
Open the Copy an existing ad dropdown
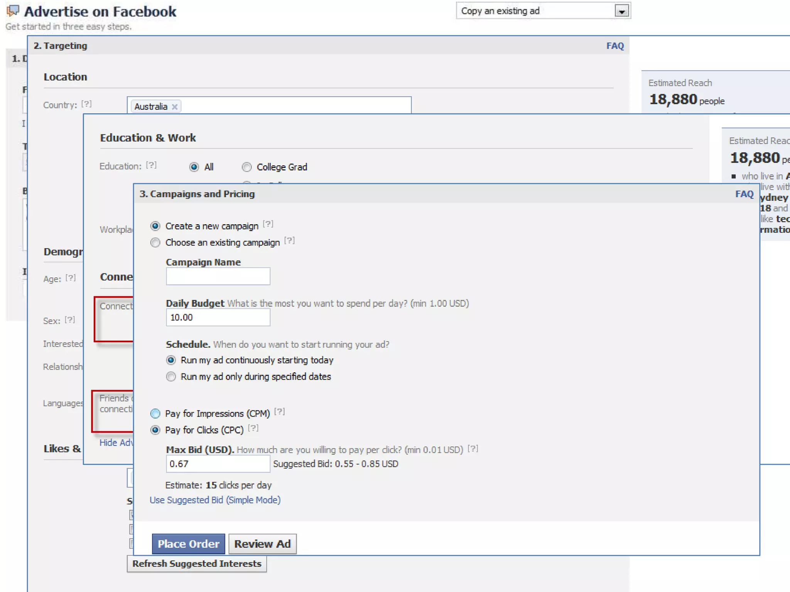[x=544, y=11]
